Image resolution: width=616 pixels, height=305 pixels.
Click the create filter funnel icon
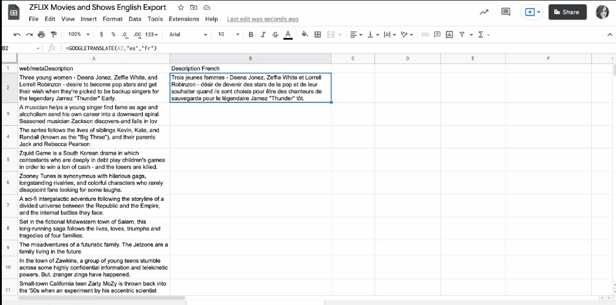462,35
